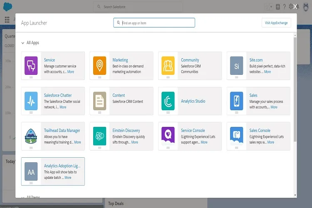Screen dimensions: 312x208
Task: Open the user profile avatar
Action: click(306, 7)
